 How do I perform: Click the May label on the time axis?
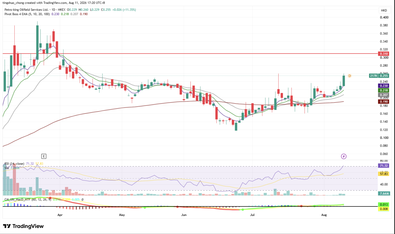point(122,215)
